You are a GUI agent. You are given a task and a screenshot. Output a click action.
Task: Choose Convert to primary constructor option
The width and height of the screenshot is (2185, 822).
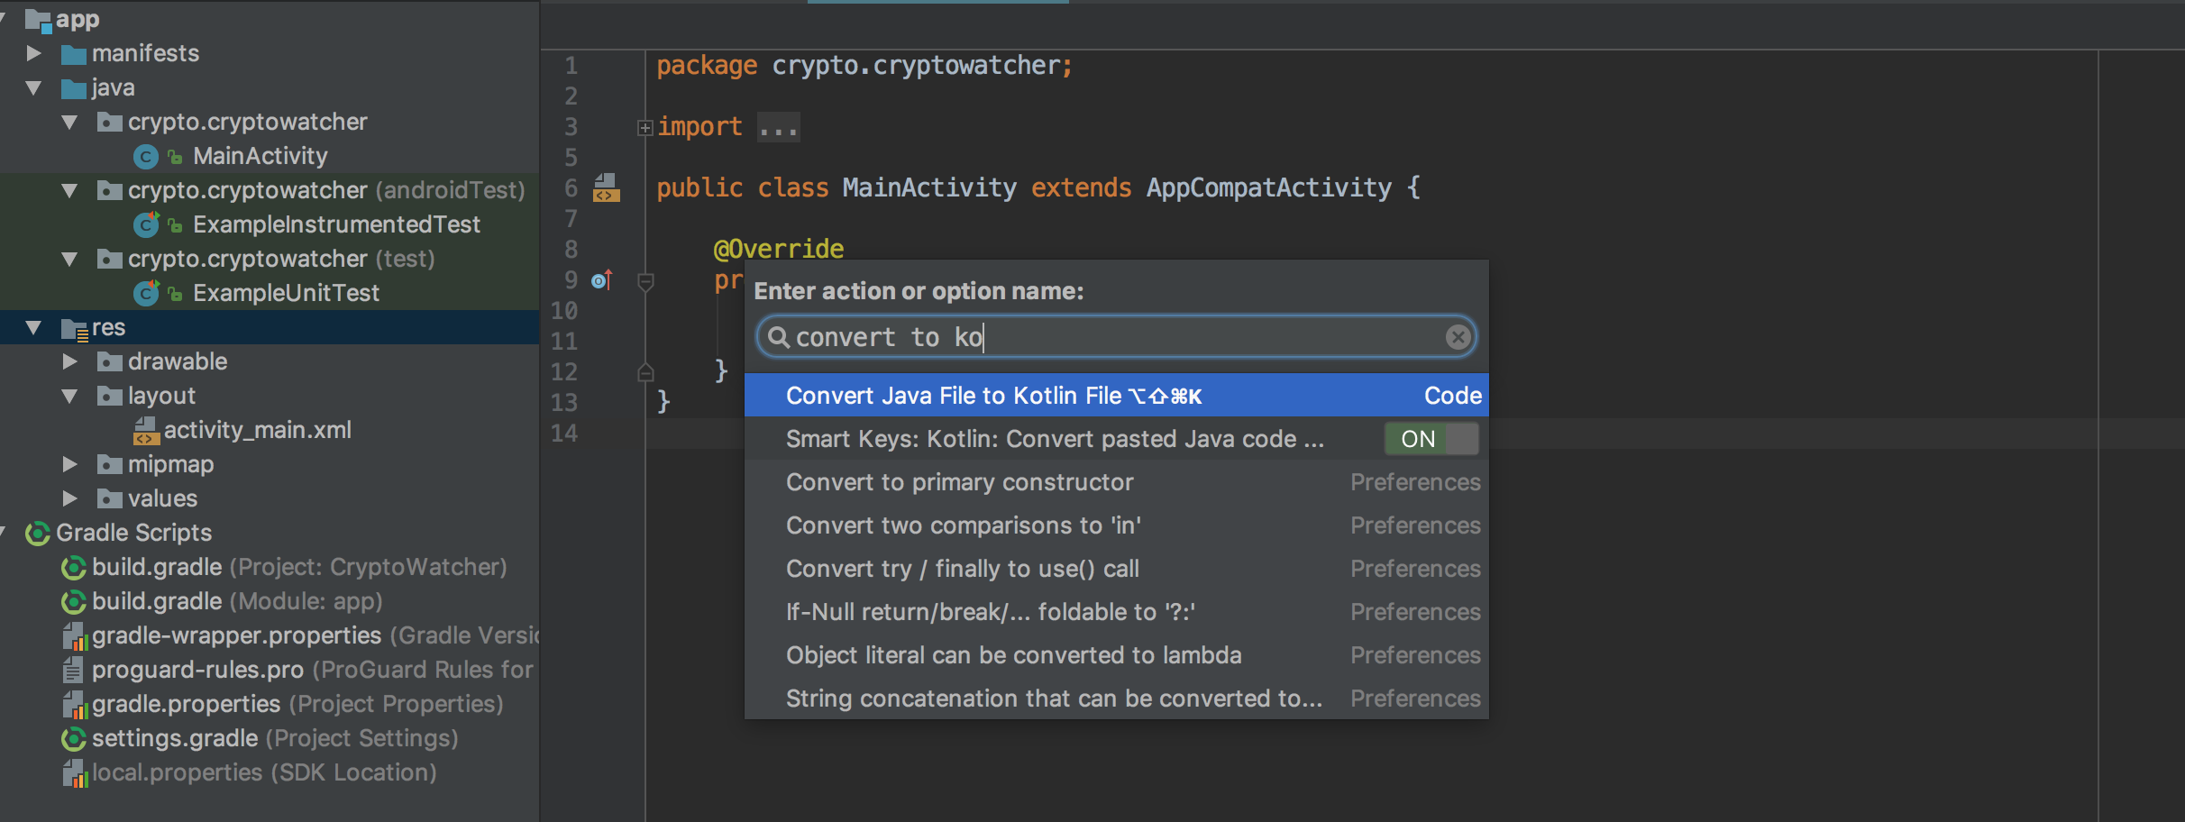[959, 482]
